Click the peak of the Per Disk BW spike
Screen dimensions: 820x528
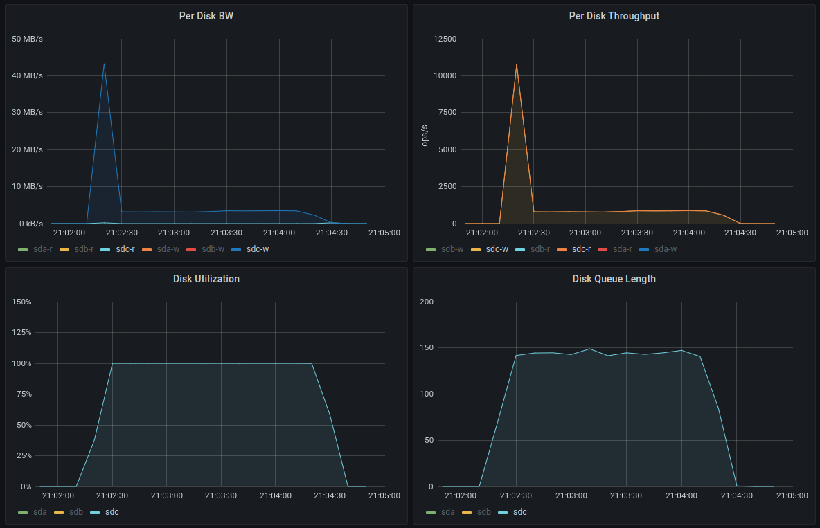[104, 64]
